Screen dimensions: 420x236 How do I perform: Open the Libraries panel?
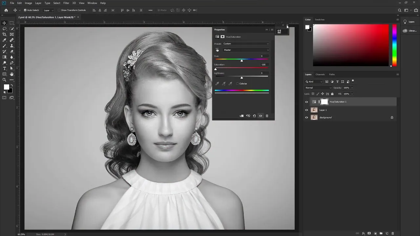click(409, 30)
